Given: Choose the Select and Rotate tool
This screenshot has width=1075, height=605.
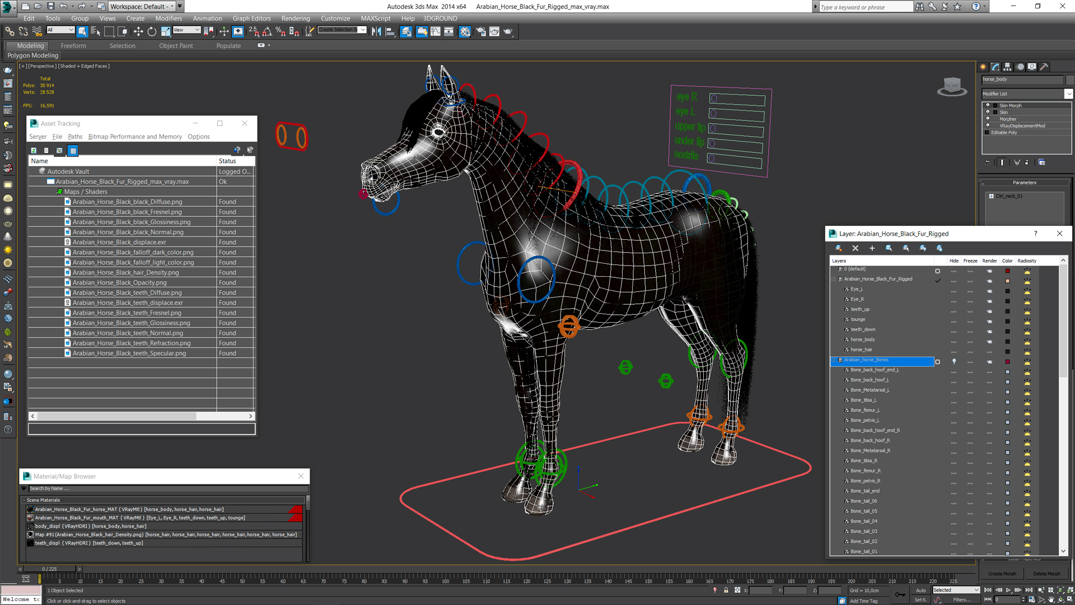Looking at the screenshot, I should [x=152, y=31].
